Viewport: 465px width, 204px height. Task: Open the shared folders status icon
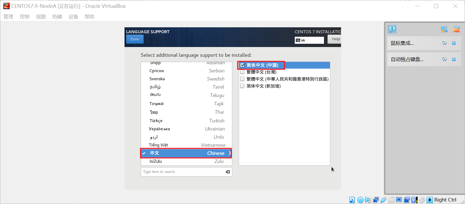click(391, 200)
